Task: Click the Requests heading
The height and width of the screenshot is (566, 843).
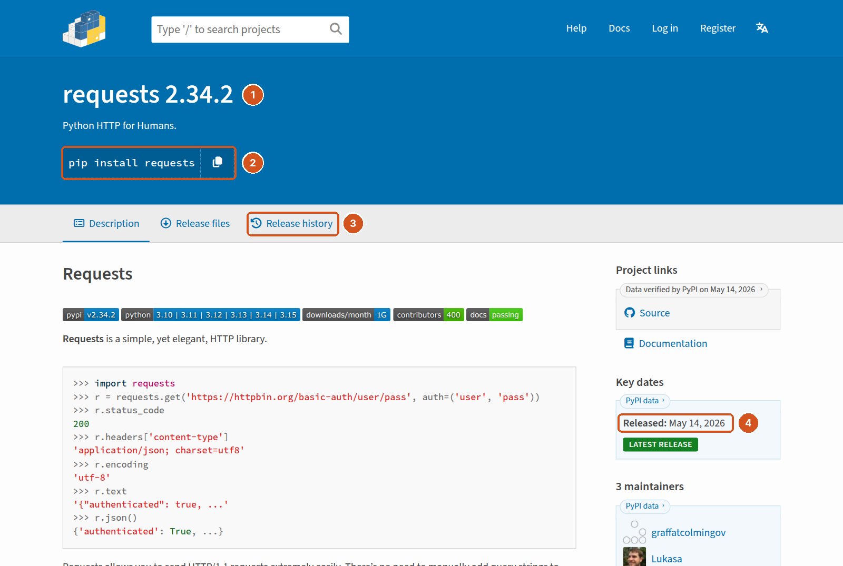Action: pos(97,274)
